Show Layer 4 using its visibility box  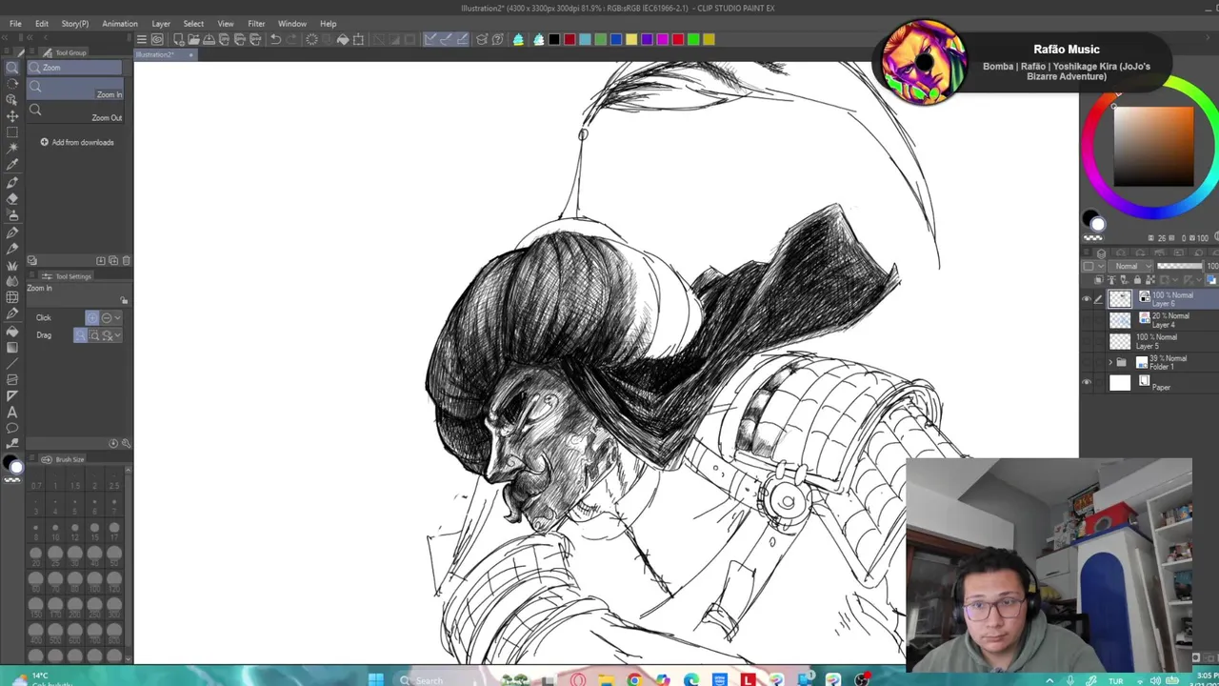1087,320
